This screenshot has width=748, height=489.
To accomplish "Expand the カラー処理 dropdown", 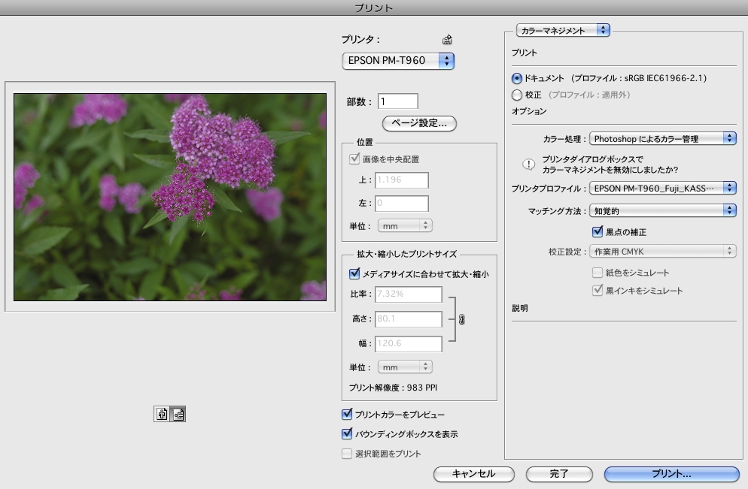I will click(662, 138).
